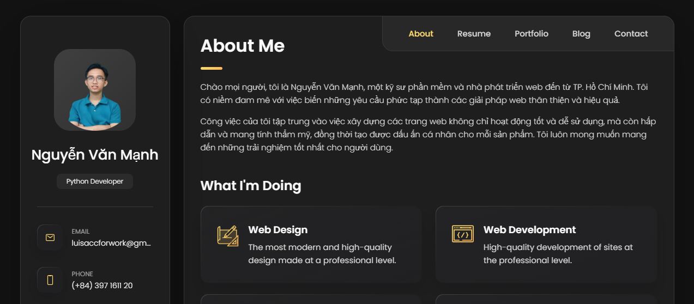Click the profile avatar photo
This screenshot has width=694, height=304.
coord(95,90)
